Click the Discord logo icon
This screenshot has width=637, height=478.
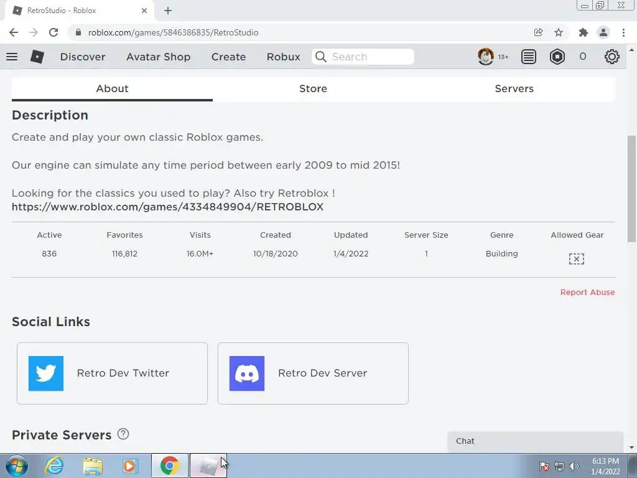coord(246,373)
